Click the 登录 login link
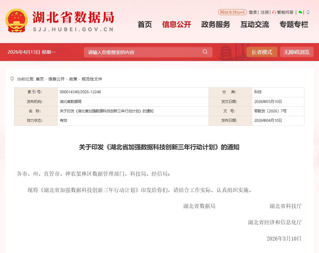Viewport: 319px width, 253px height. (x=253, y=12)
